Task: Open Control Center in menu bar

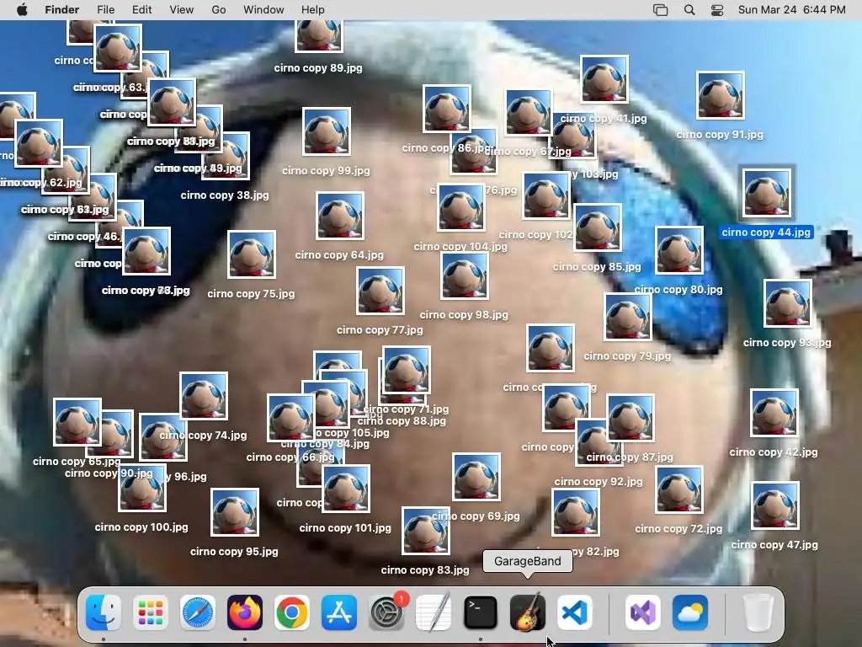Action: 717,10
